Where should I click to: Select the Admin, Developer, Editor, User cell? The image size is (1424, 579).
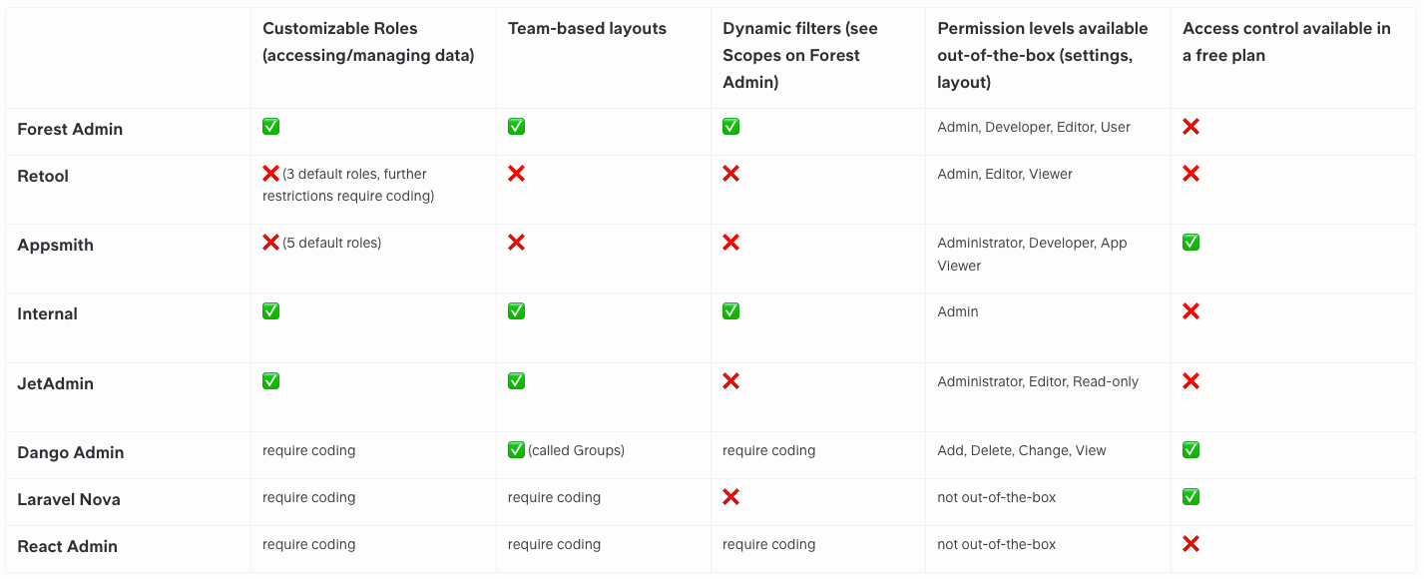(1034, 128)
